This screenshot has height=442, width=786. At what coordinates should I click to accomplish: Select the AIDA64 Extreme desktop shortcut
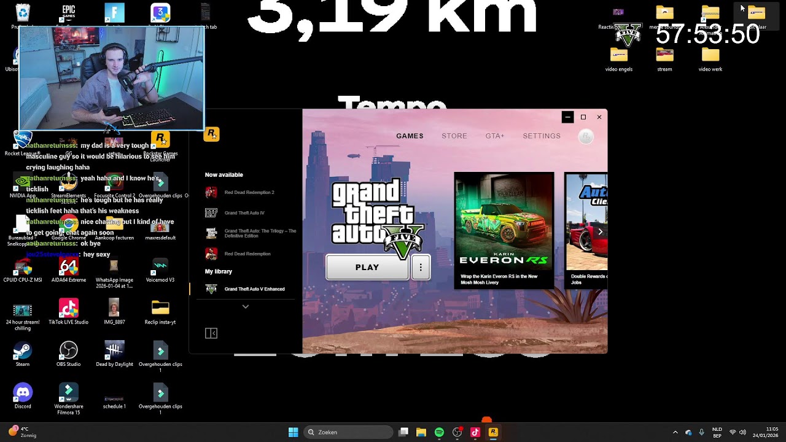pyautogui.click(x=68, y=269)
